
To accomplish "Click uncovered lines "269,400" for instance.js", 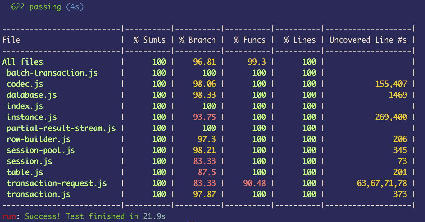I will [x=391, y=117].
